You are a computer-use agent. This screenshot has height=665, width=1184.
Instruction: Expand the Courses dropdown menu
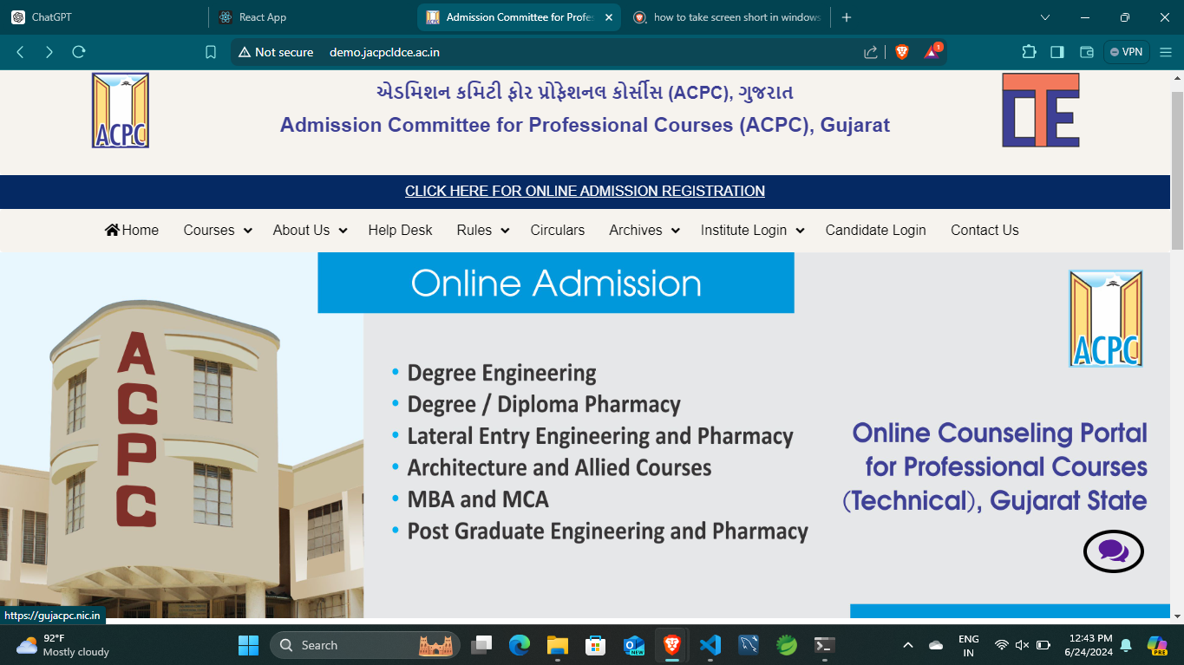click(x=217, y=231)
